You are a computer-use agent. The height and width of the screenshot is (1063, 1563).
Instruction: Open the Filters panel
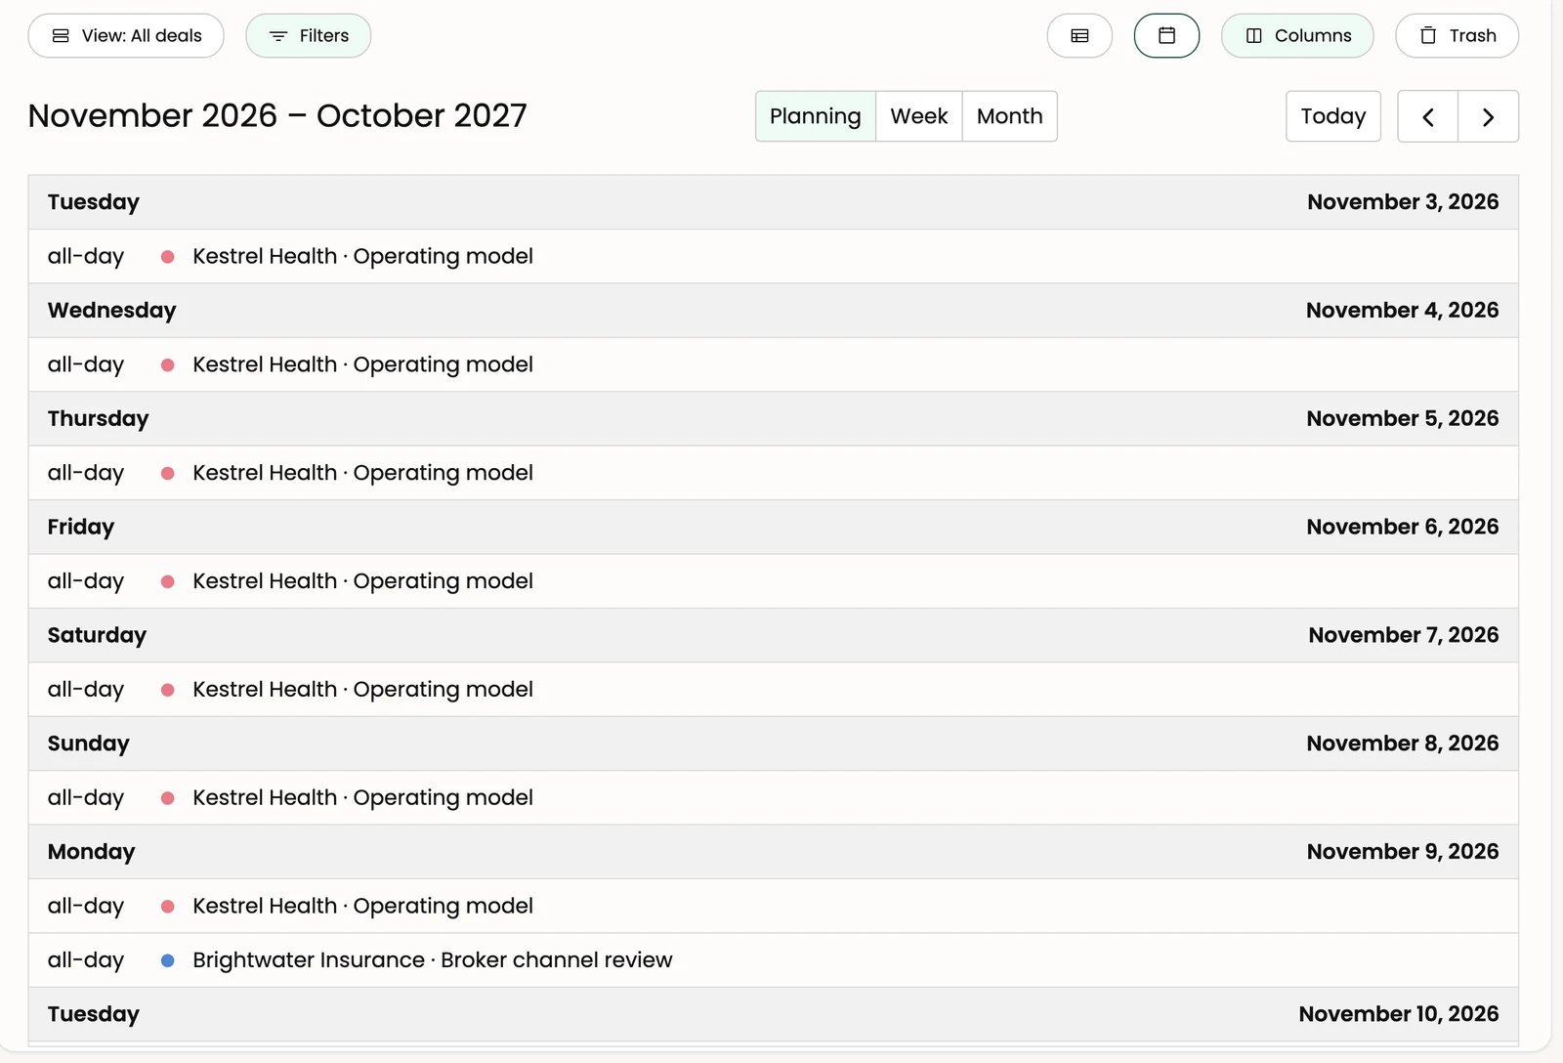309,36
